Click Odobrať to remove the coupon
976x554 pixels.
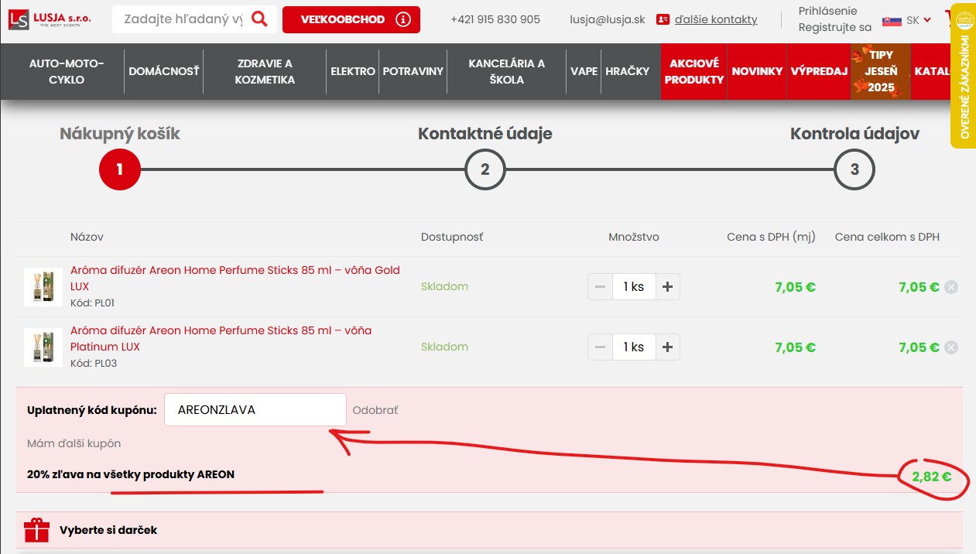(375, 410)
